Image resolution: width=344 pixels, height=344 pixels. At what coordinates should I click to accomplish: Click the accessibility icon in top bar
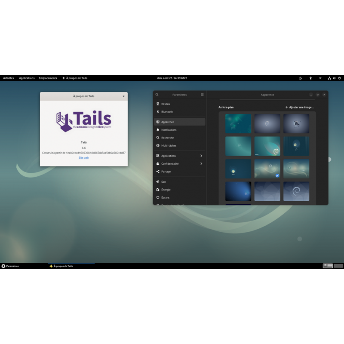310,78
